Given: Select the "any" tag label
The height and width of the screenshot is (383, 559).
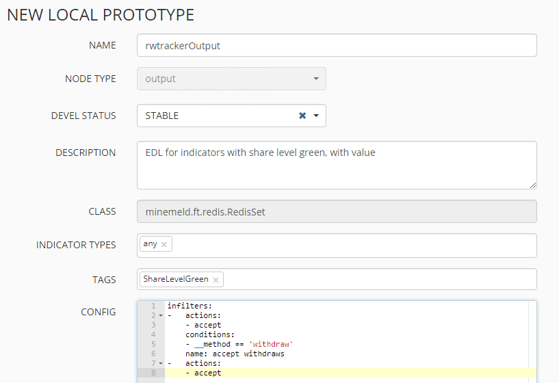Looking at the screenshot, I should coord(150,244).
